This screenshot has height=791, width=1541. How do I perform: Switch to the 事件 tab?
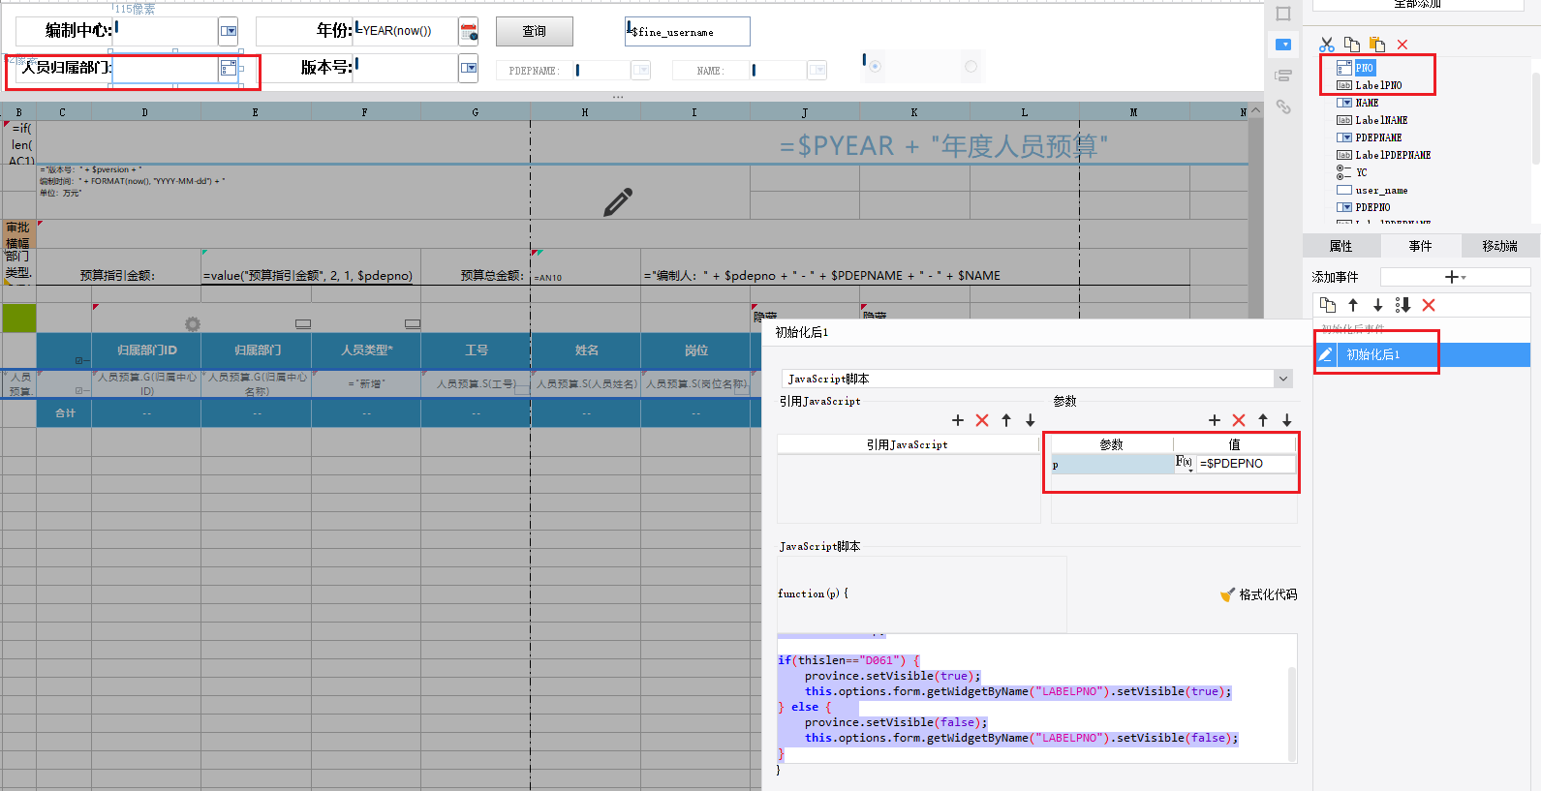click(1421, 246)
